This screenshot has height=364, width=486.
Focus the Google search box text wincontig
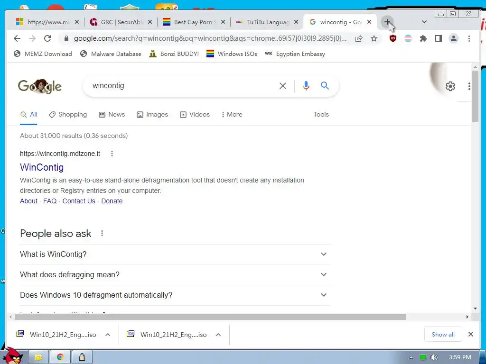coord(108,86)
